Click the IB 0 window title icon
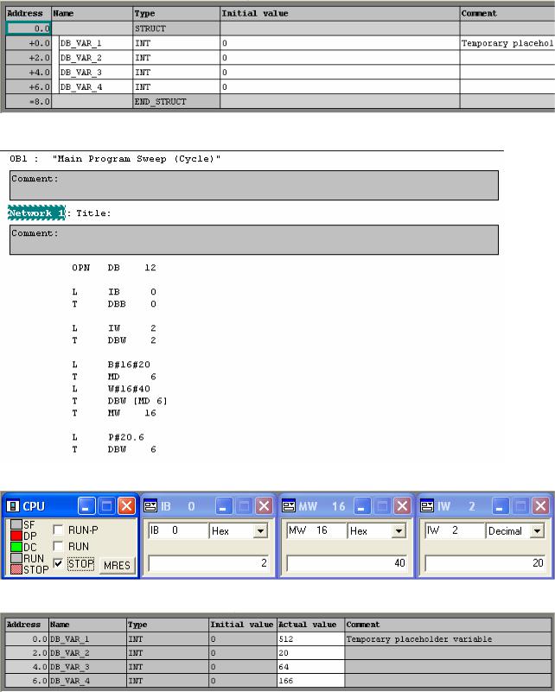The width and height of the screenshot is (555, 692). point(150,506)
